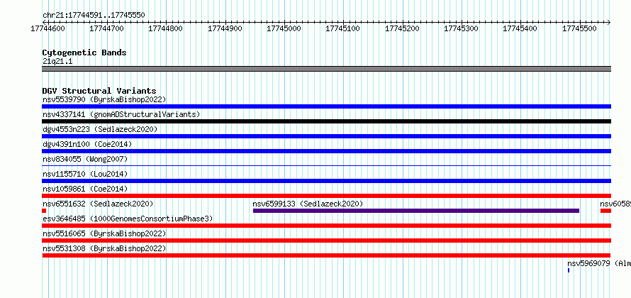Select the tiny blue nsv5969079 feature

point(569,270)
